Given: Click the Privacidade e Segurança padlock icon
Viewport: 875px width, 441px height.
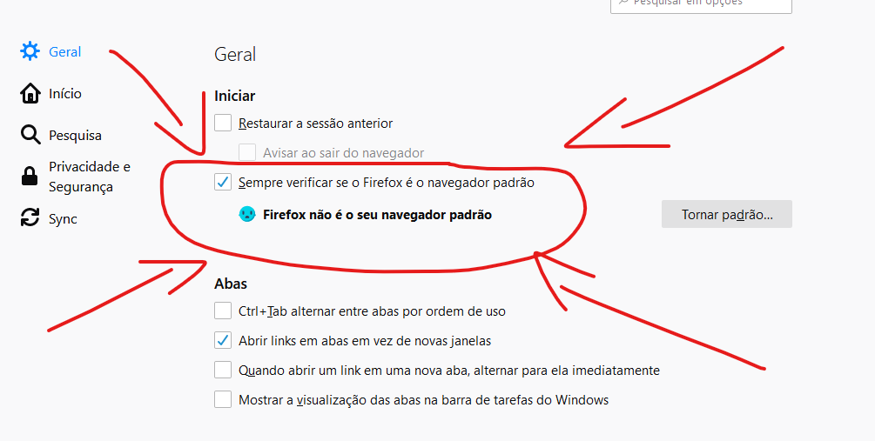Looking at the screenshot, I should (29, 177).
